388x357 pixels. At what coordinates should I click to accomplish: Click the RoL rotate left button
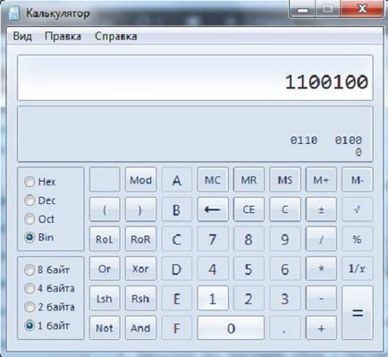tap(105, 239)
